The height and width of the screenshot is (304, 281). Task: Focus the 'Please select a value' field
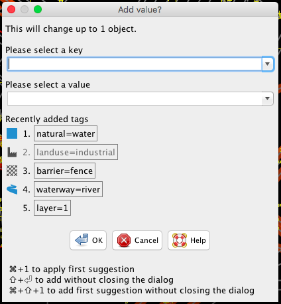click(x=135, y=98)
